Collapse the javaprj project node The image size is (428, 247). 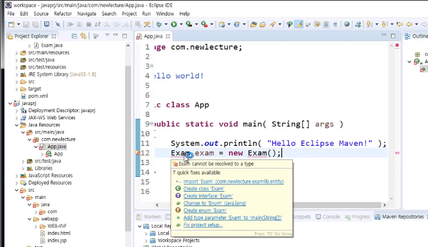[x=10, y=103]
